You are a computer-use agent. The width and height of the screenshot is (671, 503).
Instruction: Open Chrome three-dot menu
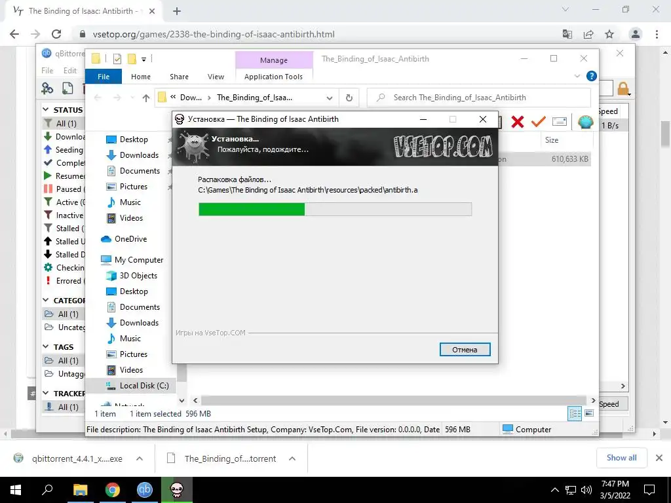click(x=657, y=34)
